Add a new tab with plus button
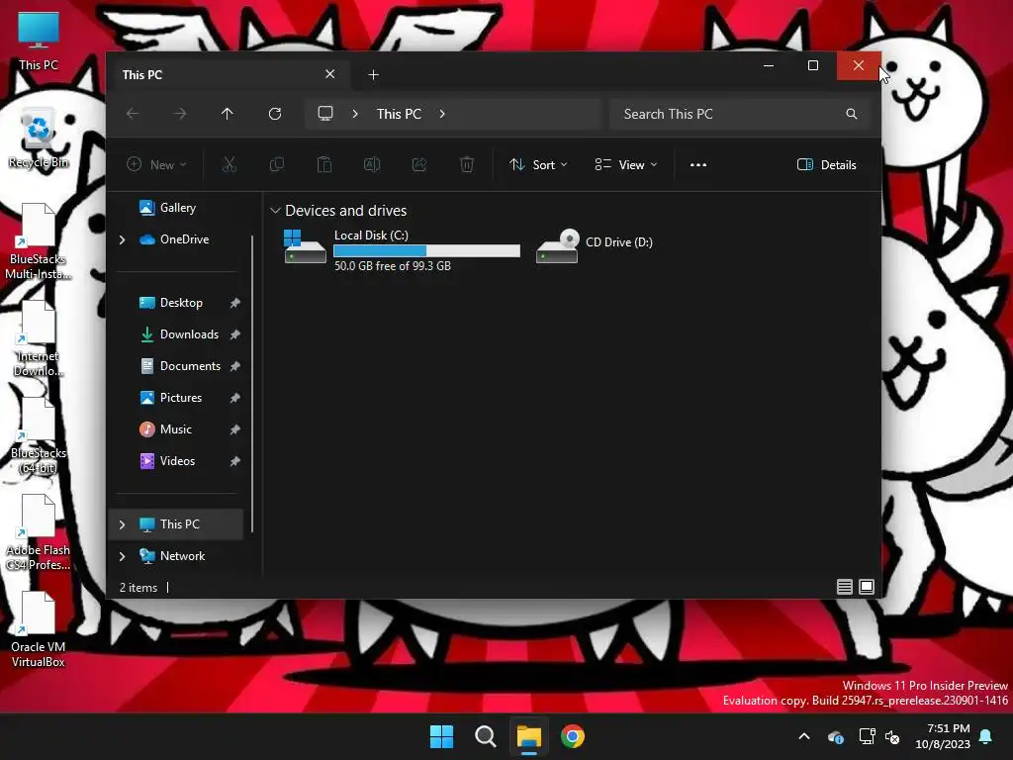 tap(373, 75)
